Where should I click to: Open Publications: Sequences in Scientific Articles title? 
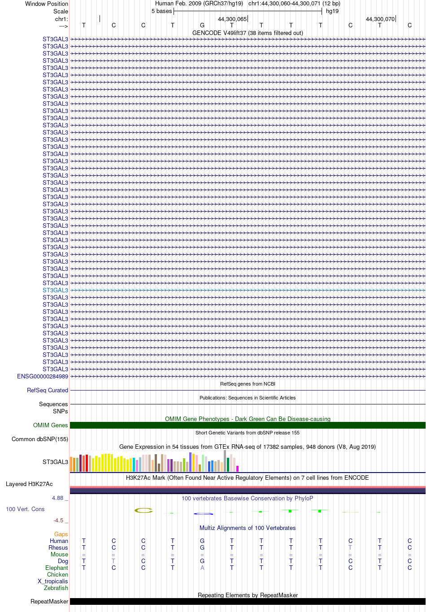coord(248,398)
